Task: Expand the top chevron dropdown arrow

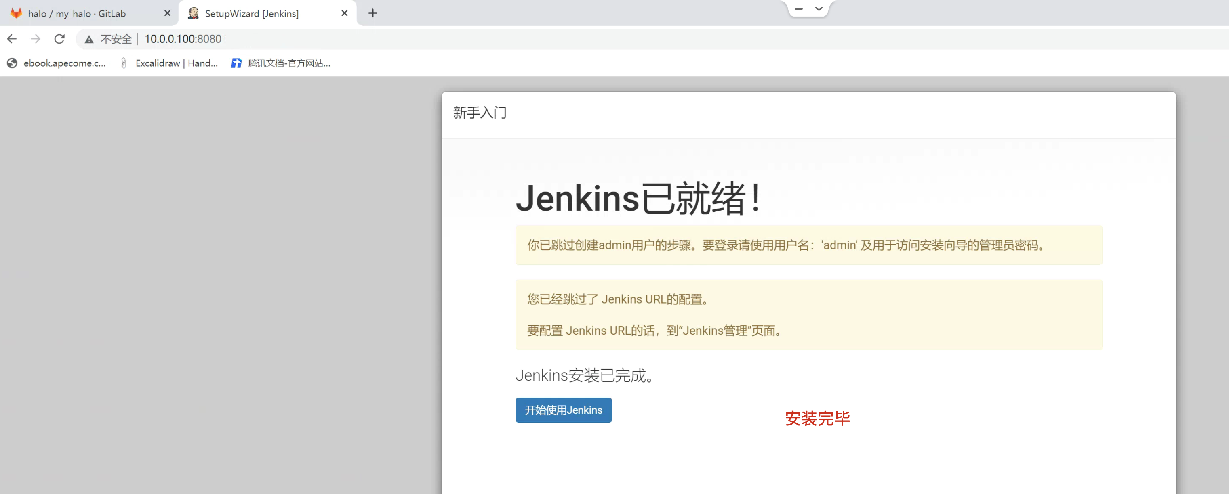Action: coord(819,8)
